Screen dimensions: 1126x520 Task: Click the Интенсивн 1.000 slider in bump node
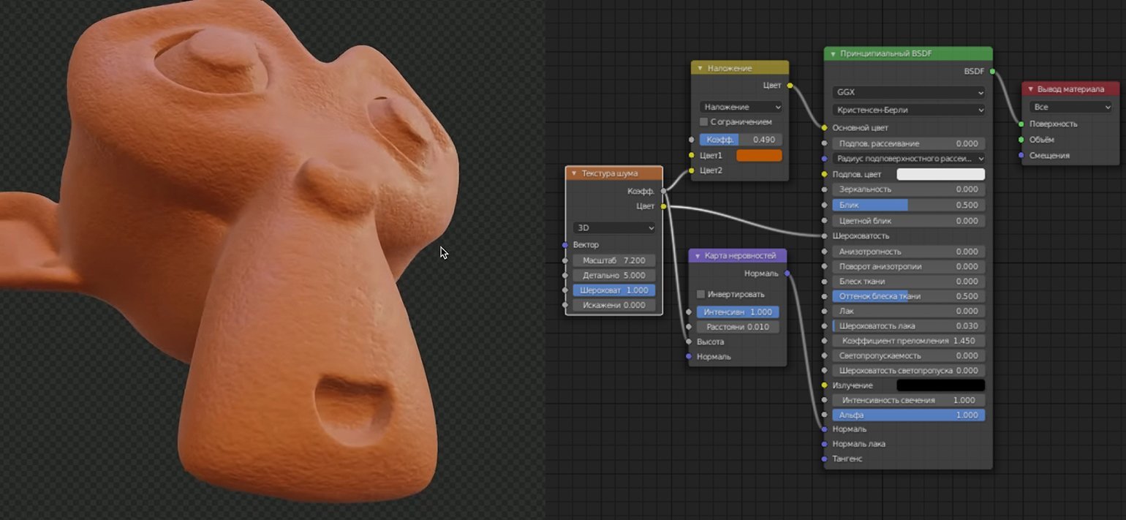pos(738,312)
